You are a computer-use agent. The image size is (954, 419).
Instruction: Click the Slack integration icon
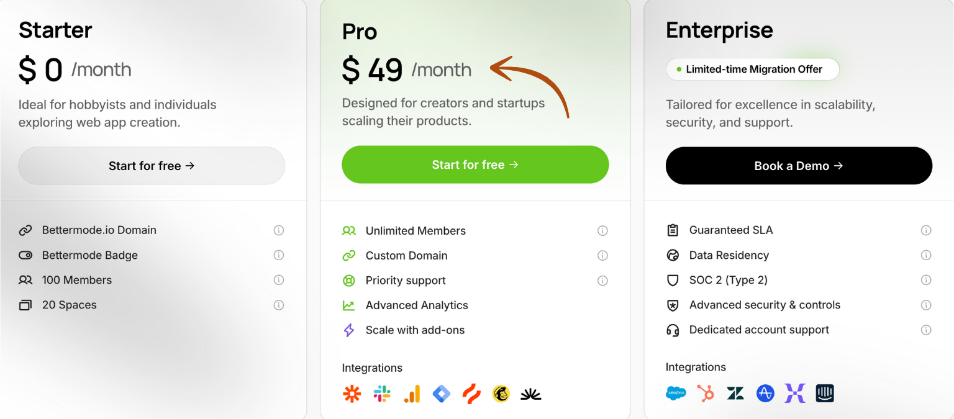pyautogui.click(x=382, y=394)
